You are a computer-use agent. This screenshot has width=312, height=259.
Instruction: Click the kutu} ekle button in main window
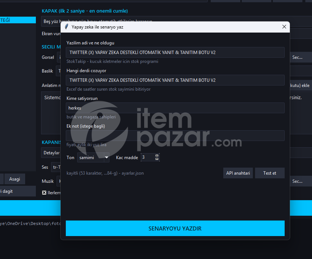coord(301,85)
